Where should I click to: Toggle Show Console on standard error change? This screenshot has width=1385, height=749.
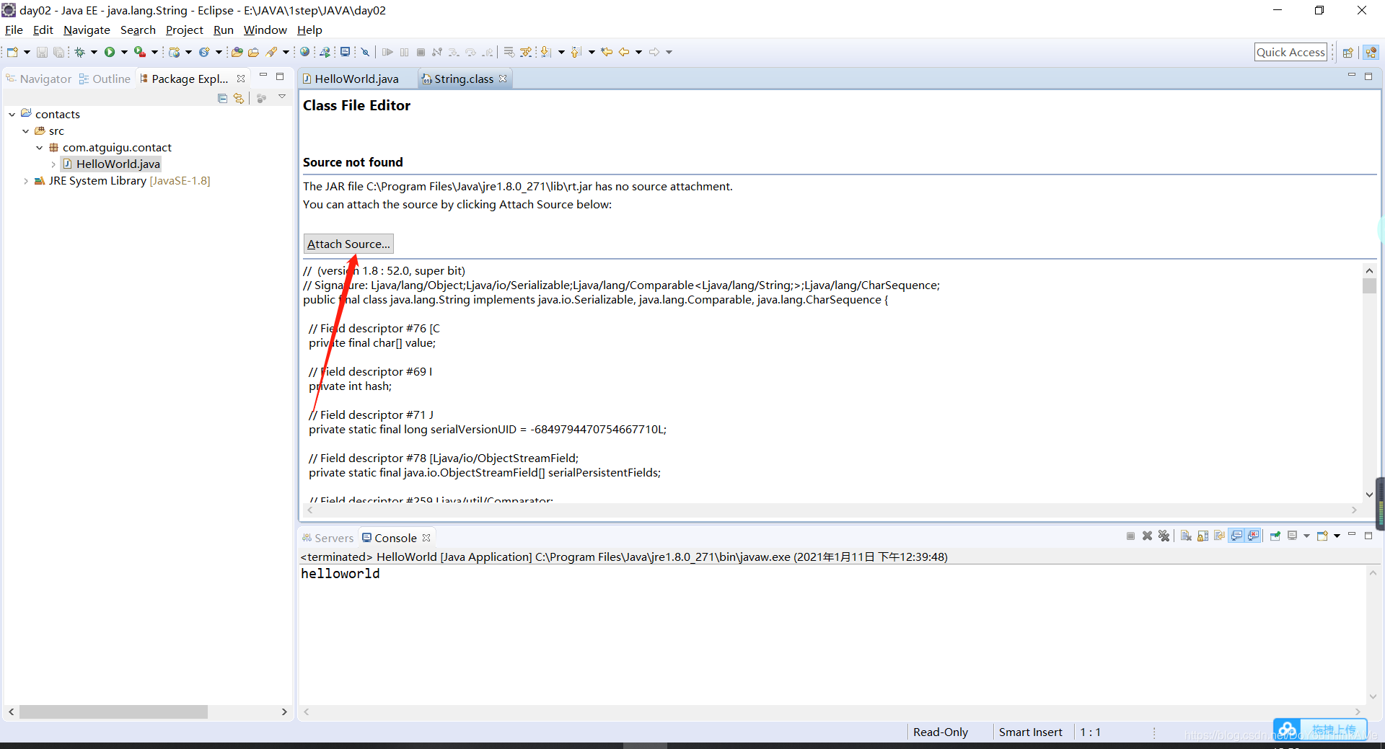[x=1253, y=536]
